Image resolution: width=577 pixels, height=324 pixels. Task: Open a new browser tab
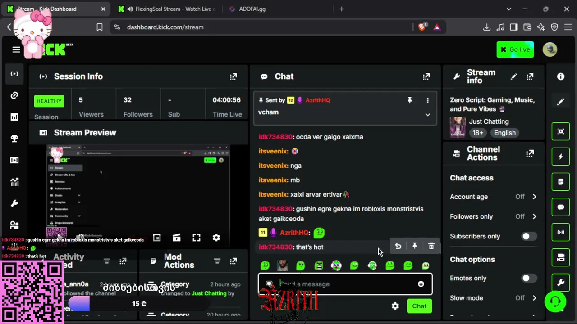click(341, 9)
